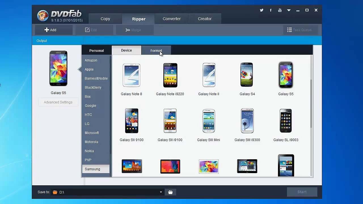Choose the Galaxy SL i9003 device icon
This screenshot has height=204, width=363.
click(286, 121)
